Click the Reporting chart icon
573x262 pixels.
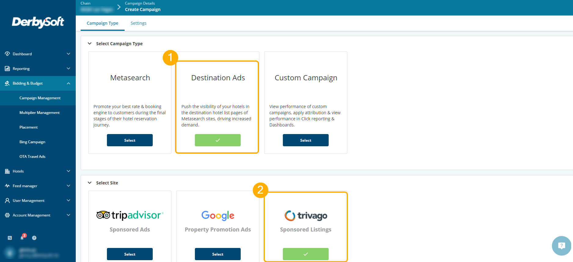(x=7, y=68)
